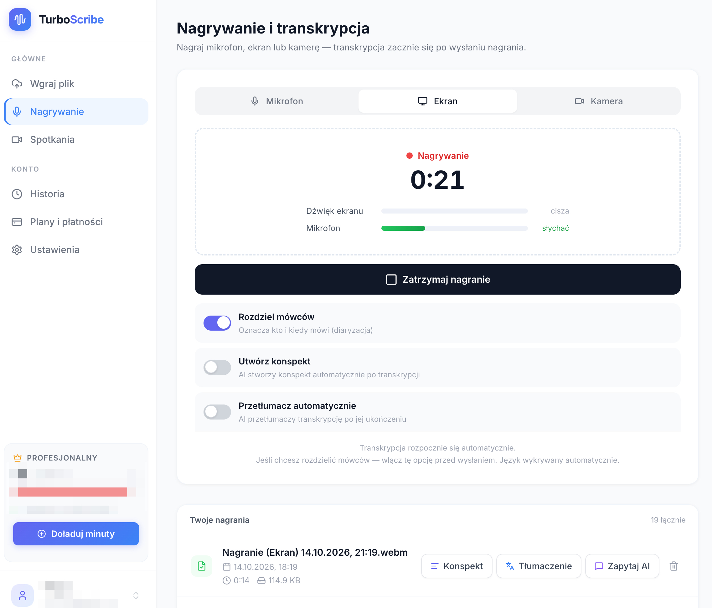Click the 0:21 recording timer
Image resolution: width=712 pixels, height=608 pixels.
pos(437,180)
